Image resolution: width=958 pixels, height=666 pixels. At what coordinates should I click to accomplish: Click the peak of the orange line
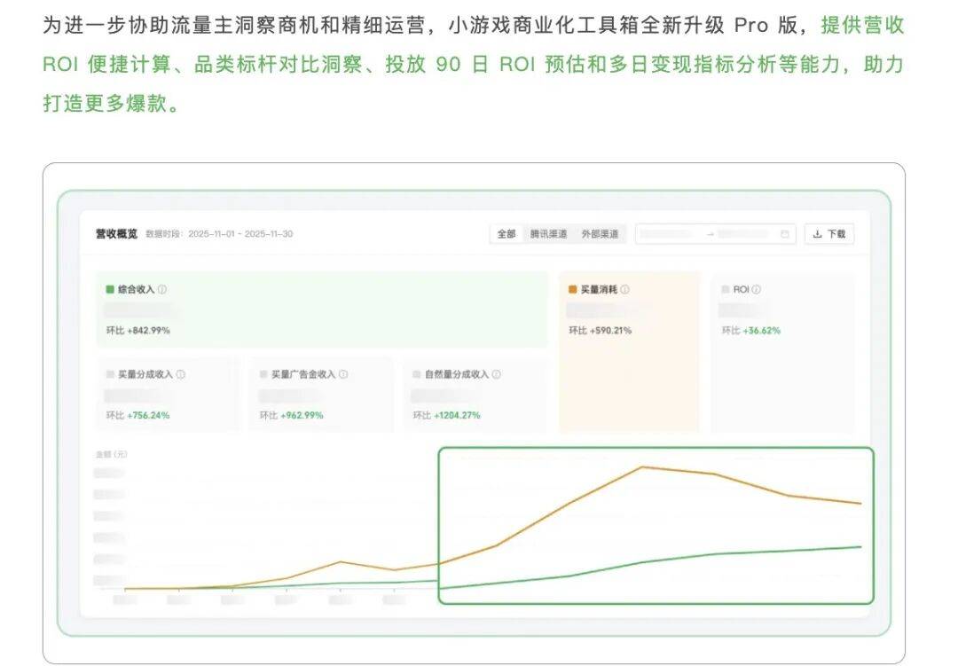(x=641, y=466)
